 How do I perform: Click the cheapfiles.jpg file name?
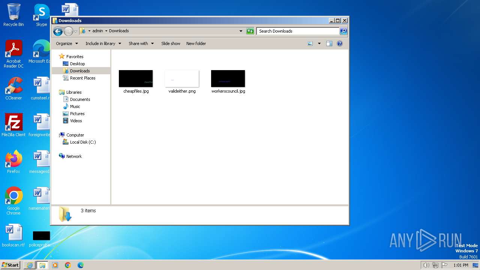(x=136, y=91)
